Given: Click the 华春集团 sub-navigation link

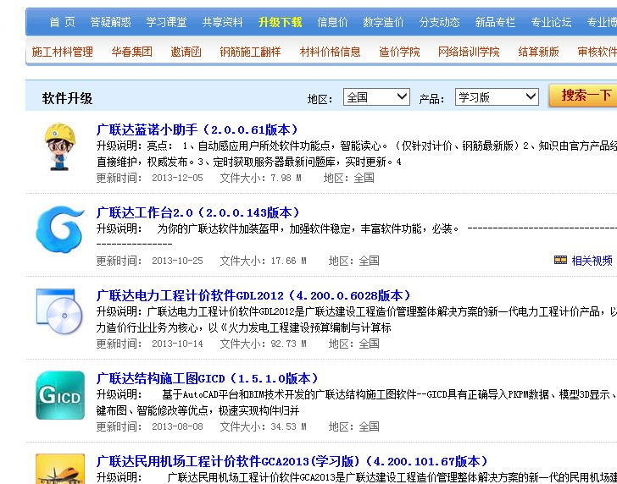Looking at the screenshot, I should pyautogui.click(x=132, y=52).
